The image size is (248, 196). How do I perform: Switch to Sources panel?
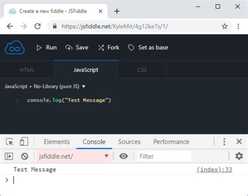point(130,142)
